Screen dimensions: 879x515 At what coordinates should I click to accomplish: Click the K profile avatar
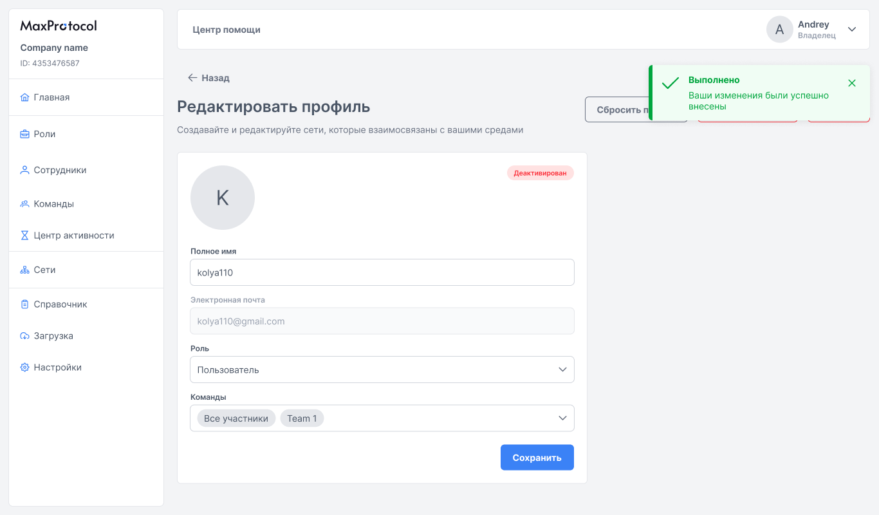click(x=223, y=198)
